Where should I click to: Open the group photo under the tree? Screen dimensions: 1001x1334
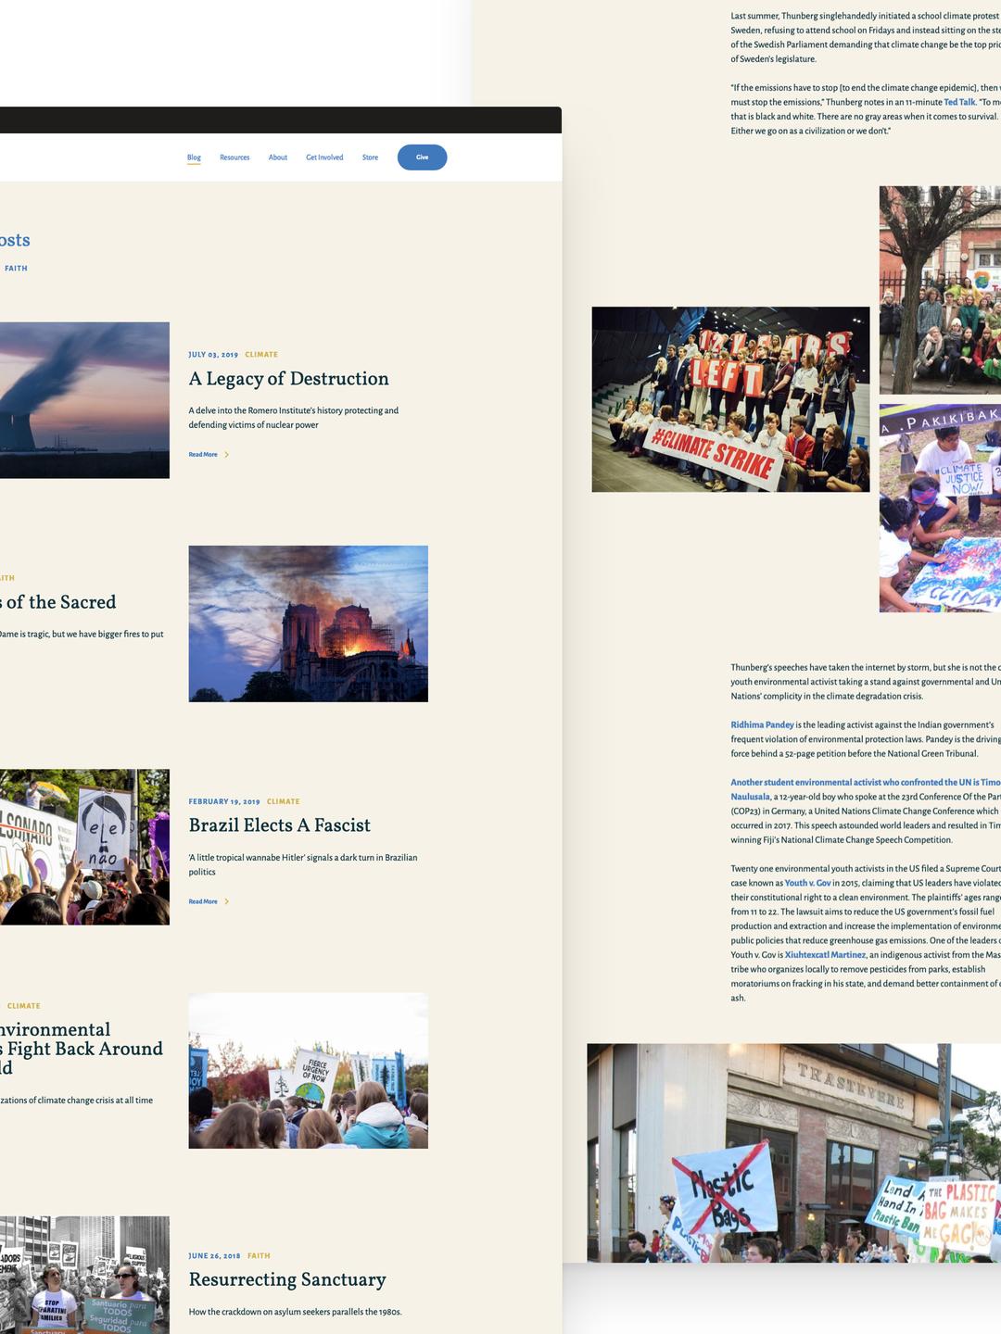click(940, 290)
